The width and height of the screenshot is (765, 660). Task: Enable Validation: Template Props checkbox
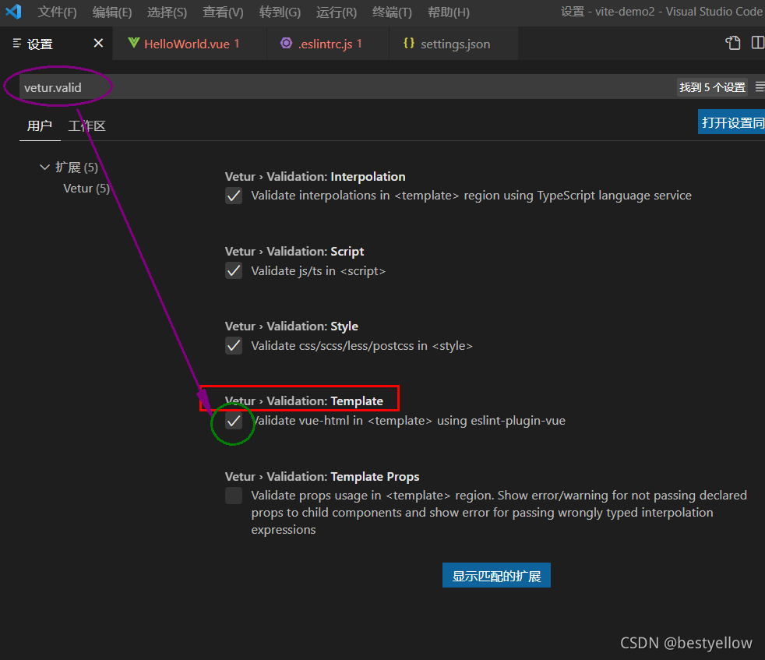[x=234, y=496]
